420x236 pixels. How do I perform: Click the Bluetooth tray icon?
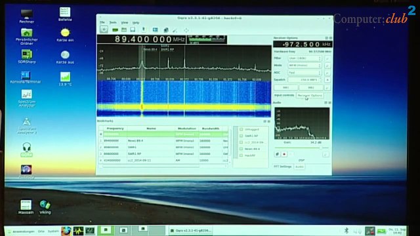pyautogui.click(x=346, y=230)
